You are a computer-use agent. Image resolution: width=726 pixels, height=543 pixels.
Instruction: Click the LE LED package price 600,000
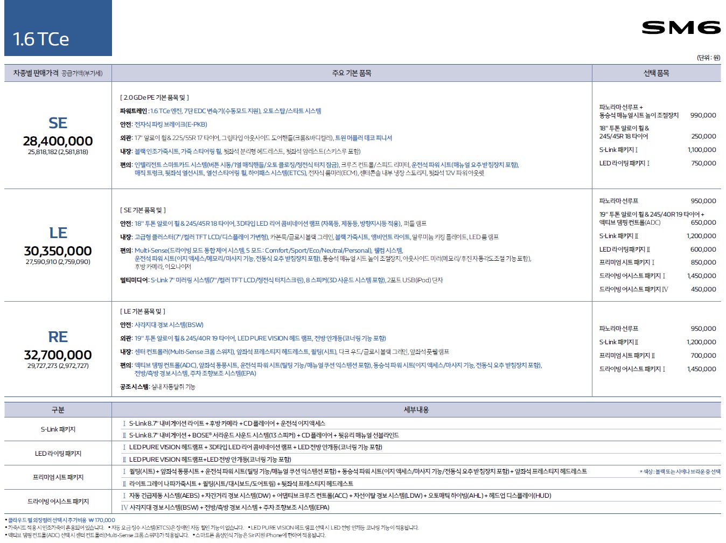pos(703,249)
